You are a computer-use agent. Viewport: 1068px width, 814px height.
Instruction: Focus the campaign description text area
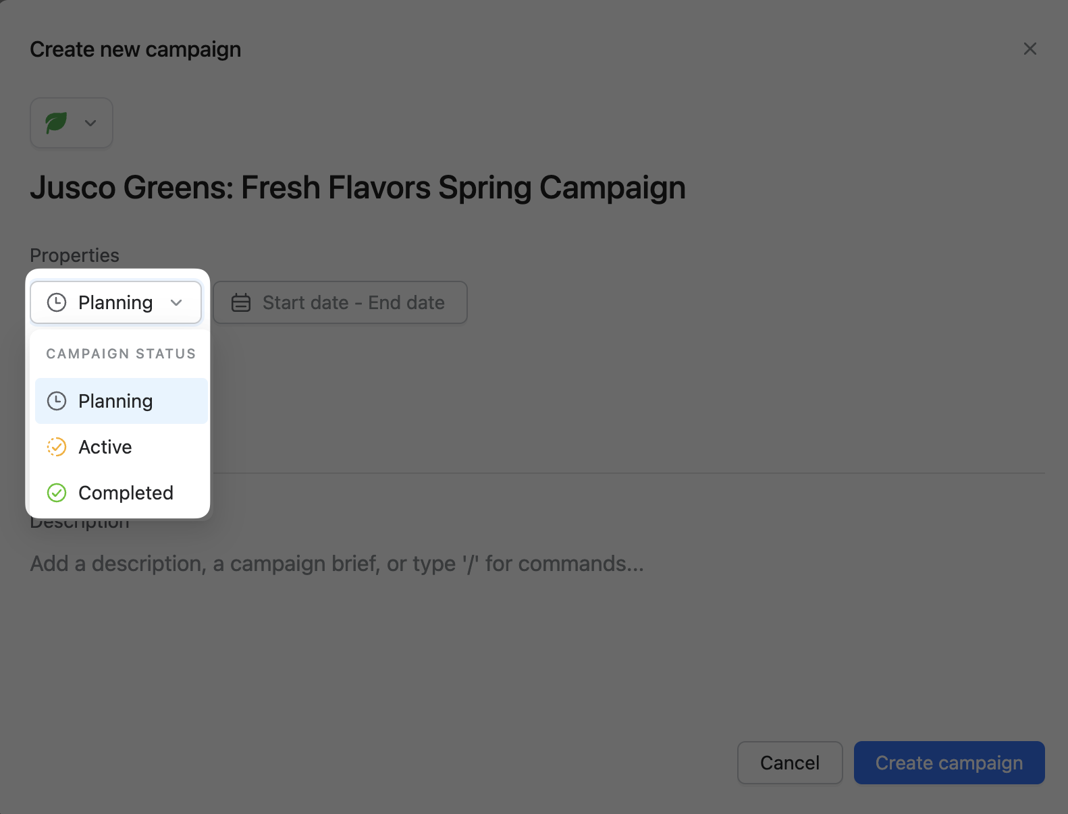click(338, 564)
